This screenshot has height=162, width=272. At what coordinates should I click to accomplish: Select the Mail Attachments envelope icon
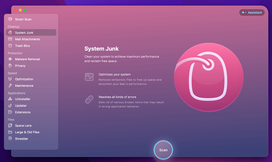point(10,39)
